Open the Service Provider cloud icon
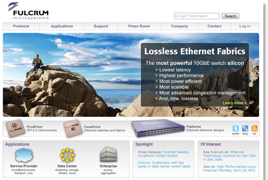Image resolution: width=268 pixels, height=180 pixels. (x=24, y=155)
